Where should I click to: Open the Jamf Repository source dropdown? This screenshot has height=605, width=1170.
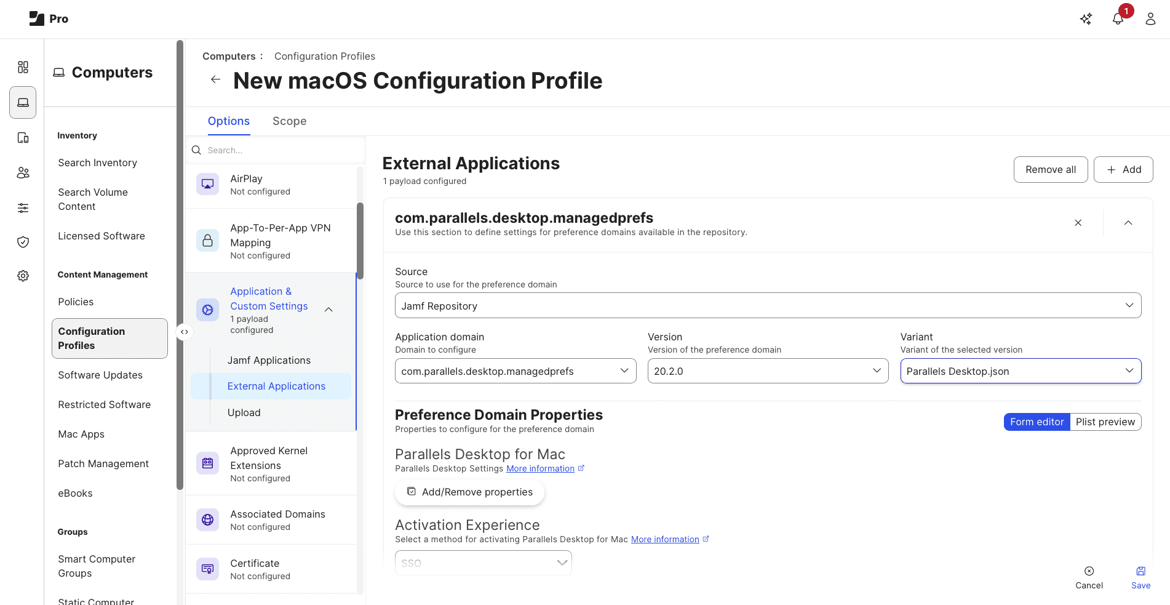(x=767, y=305)
